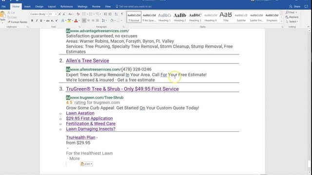This screenshot has width=312, height=175.
Task: Increase font size with Grow Font
Action: (x=59, y=14)
